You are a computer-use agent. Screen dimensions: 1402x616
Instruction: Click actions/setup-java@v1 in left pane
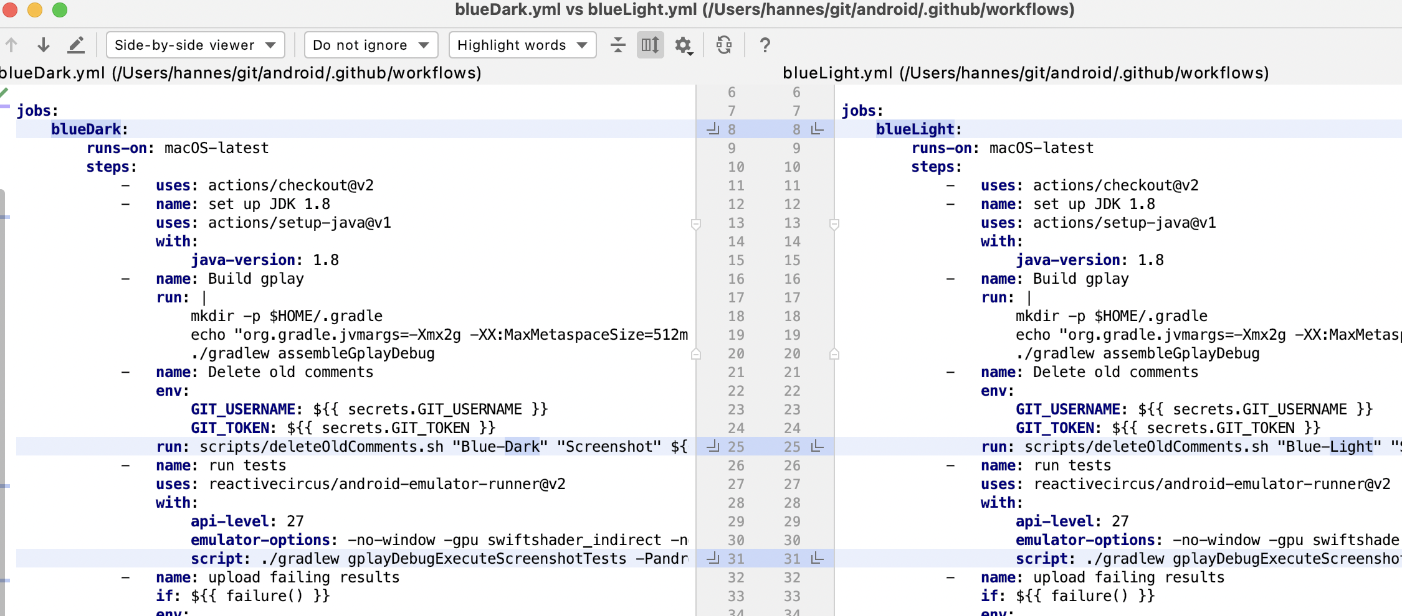point(300,222)
